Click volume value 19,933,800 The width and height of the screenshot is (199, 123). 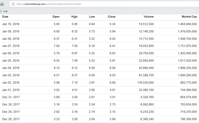click(146, 46)
